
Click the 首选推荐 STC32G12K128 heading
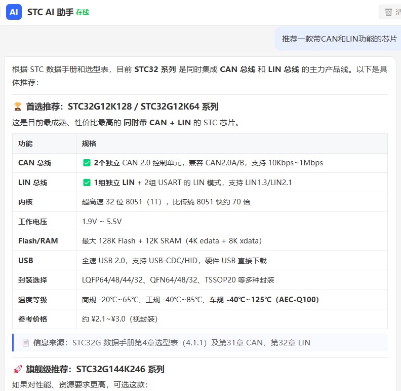coord(122,106)
